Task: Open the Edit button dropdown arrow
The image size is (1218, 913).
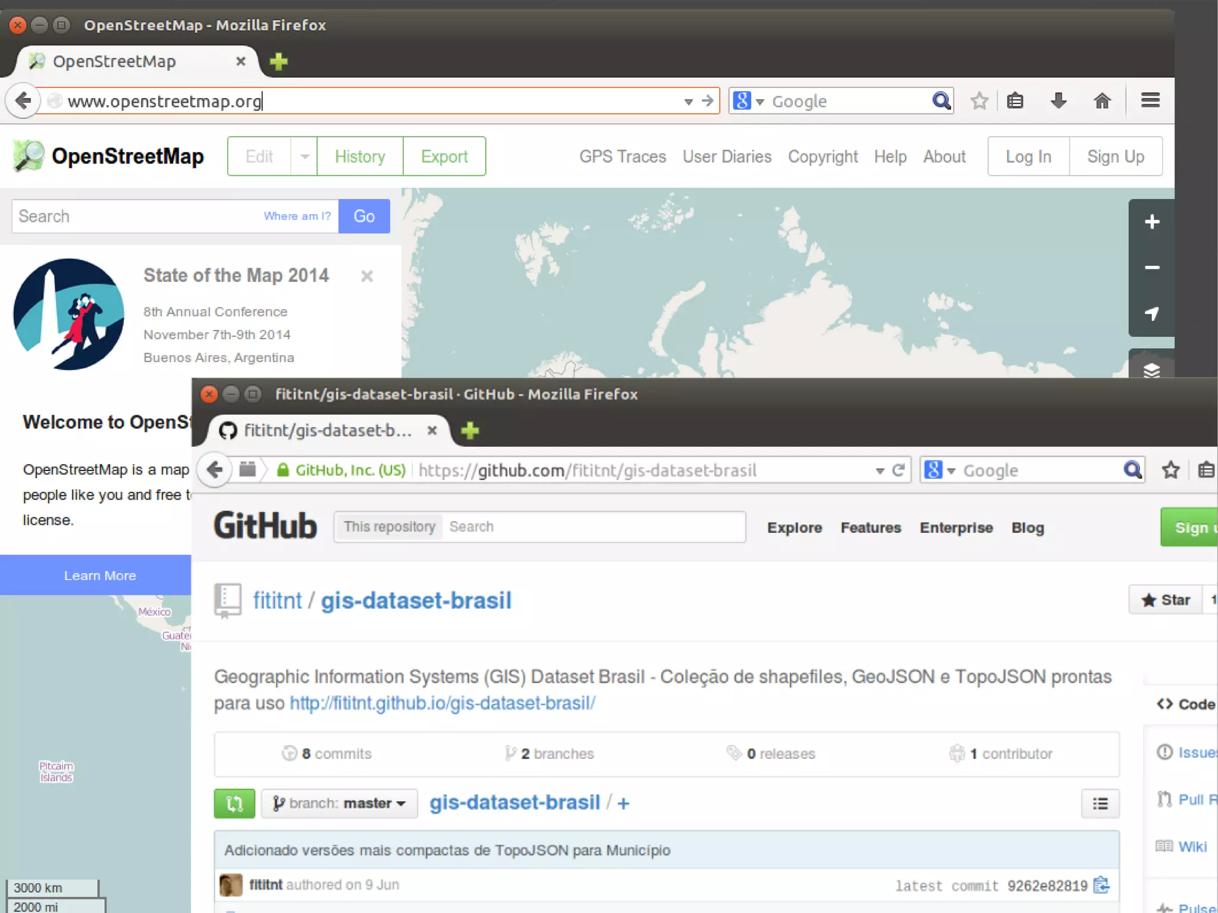Action: point(304,156)
